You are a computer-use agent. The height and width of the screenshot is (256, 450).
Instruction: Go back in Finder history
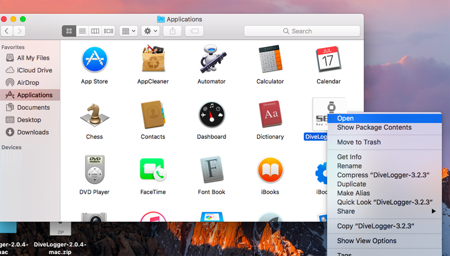pyautogui.click(x=7, y=31)
